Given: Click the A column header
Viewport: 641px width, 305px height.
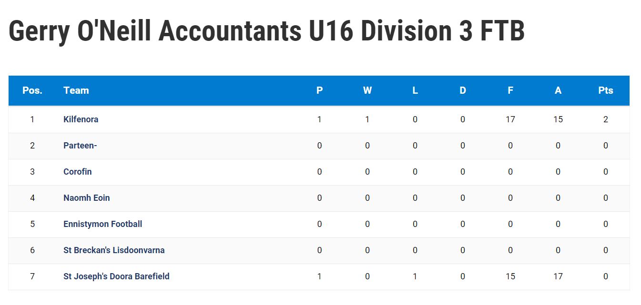Looking at the screenshot, I should [x=558, y=90].
